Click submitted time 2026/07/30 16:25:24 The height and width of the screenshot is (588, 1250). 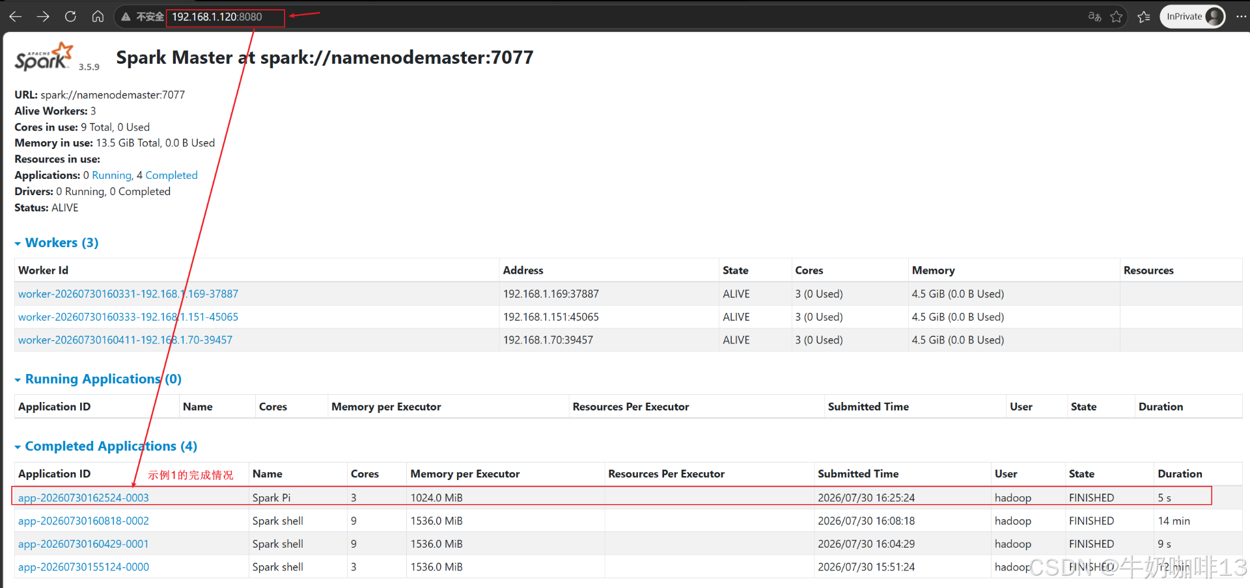tap(866, 498)
